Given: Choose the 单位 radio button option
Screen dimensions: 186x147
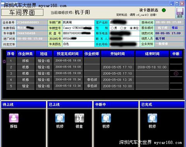Looking at the screenshot, I should point(131,28).
